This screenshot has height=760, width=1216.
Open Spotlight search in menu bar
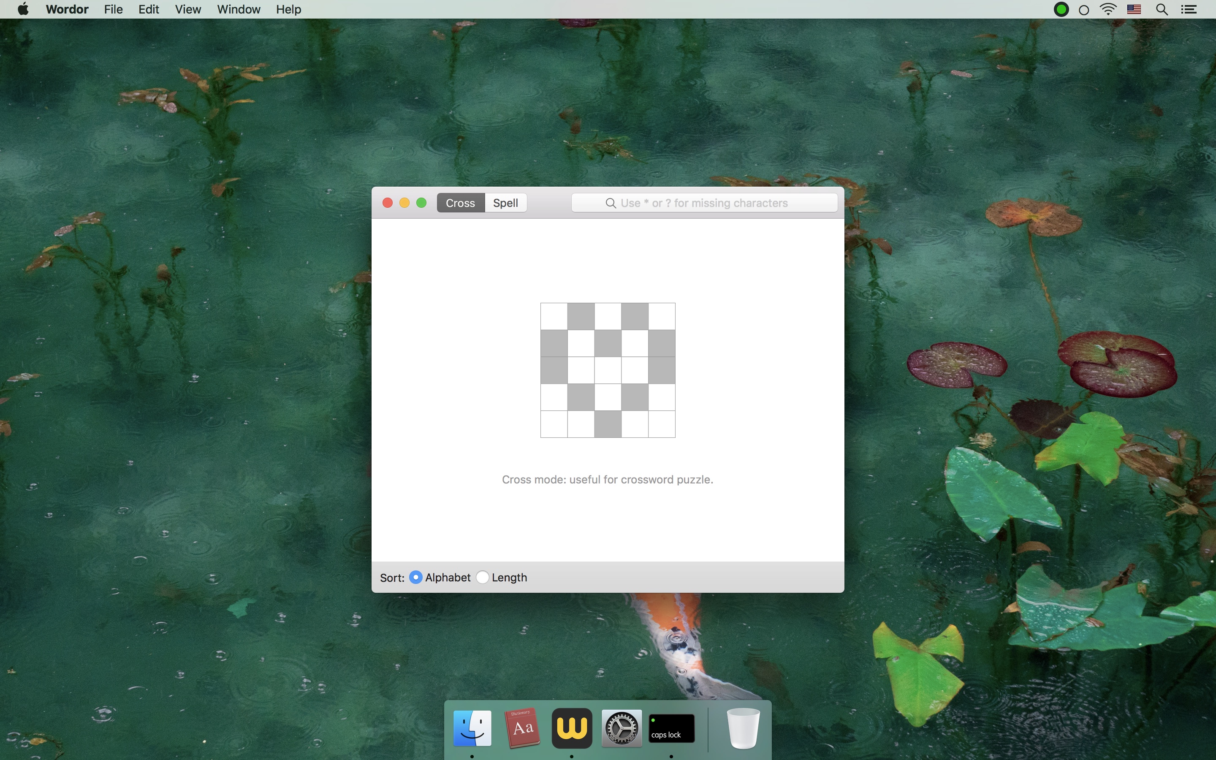click(1162, 10)
